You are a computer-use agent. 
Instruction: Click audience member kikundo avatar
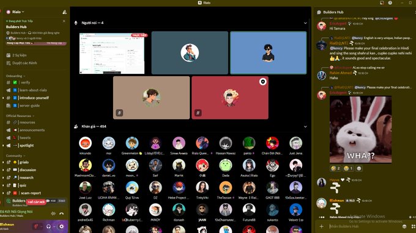(85, 143)
